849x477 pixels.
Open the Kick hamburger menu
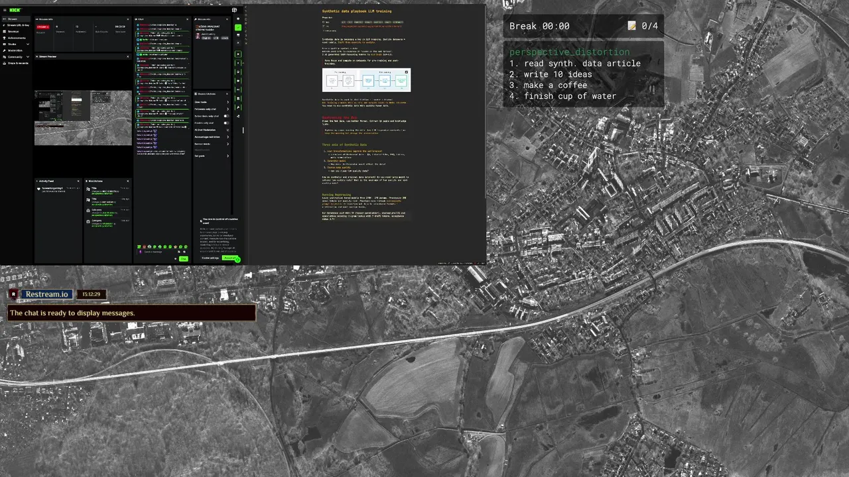click(x=5, y=10)
